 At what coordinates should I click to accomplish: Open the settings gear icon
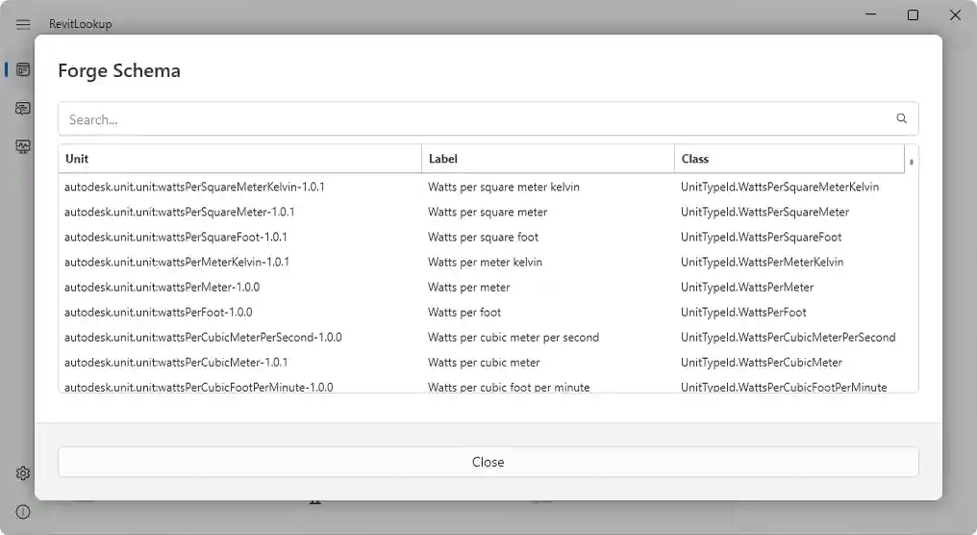click(23, 473)
